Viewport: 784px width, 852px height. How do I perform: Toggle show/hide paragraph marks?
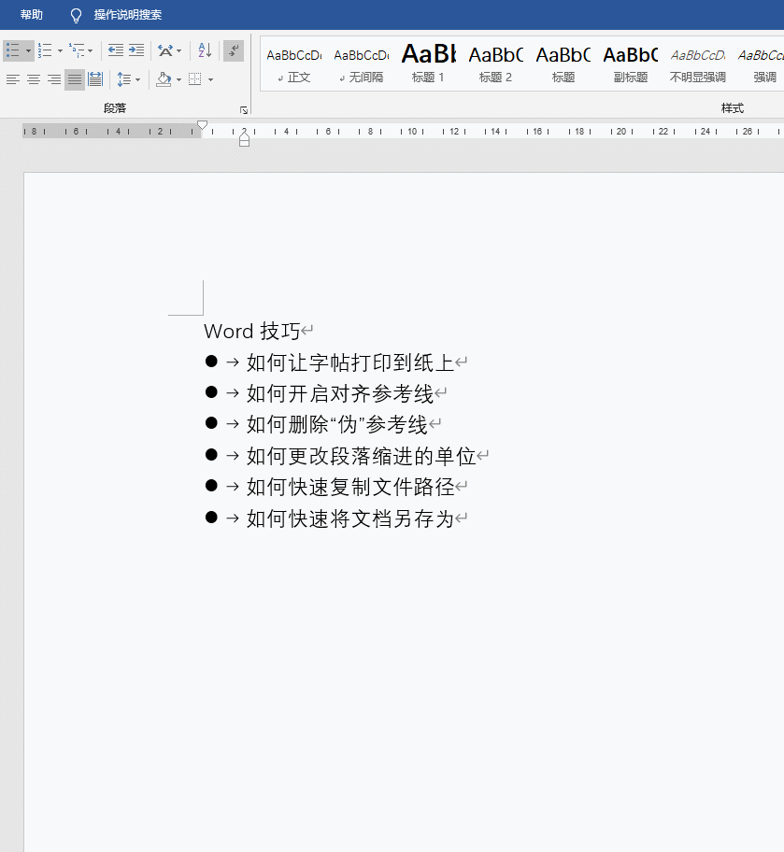233,50
